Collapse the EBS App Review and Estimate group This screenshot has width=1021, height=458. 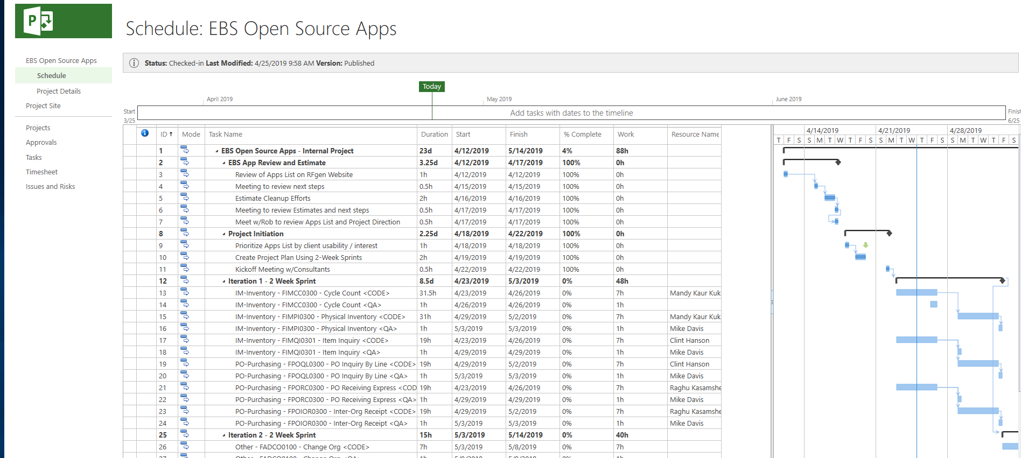pos(224,163)
